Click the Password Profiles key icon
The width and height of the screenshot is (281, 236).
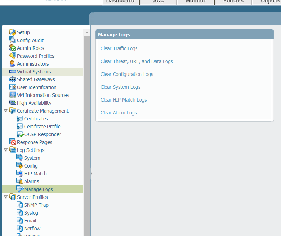coord(12,56)
